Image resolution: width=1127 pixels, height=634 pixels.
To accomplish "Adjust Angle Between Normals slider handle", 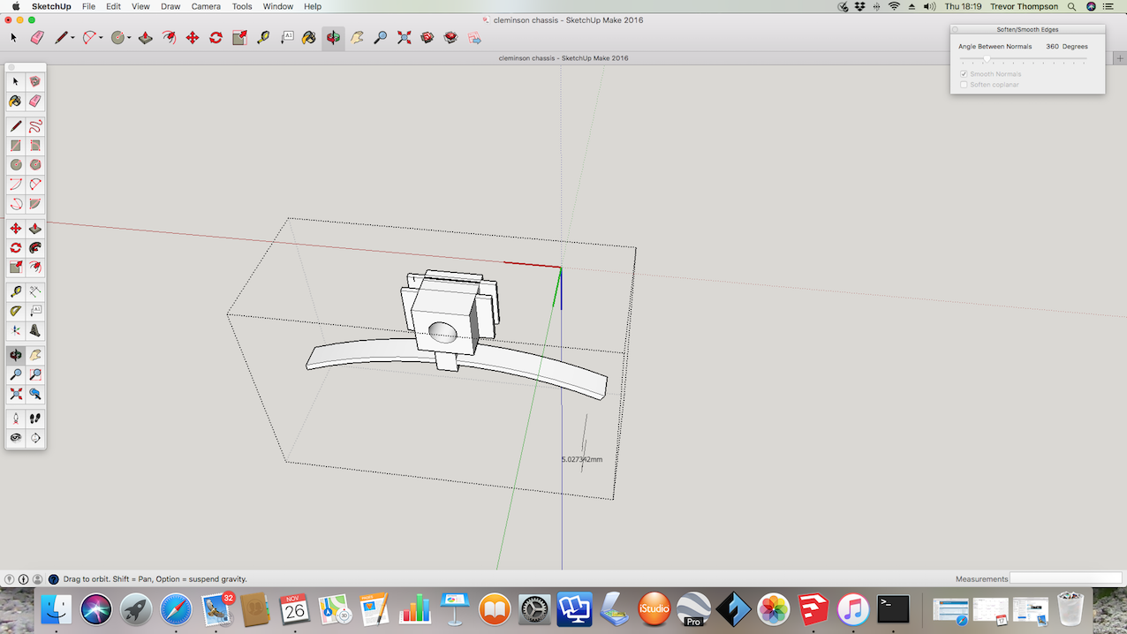I will (x=987, y=58).
